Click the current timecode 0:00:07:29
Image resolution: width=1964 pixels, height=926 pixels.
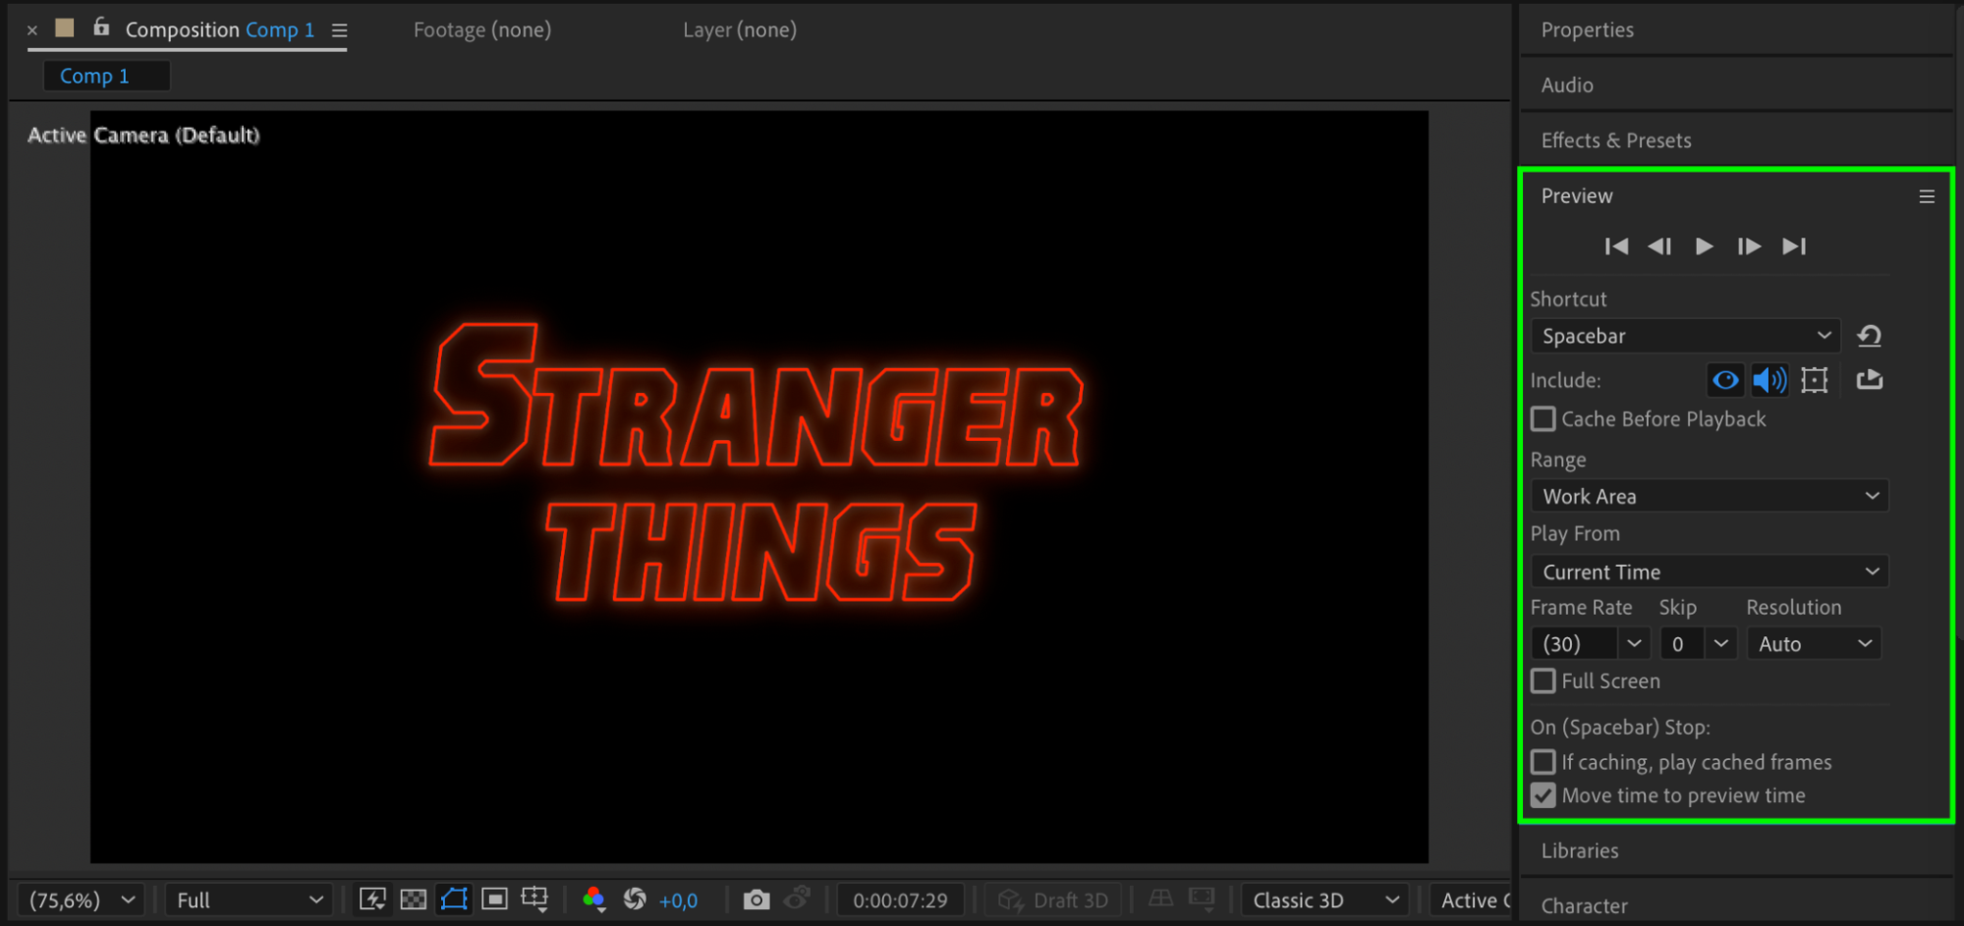(x=900, y=900)
